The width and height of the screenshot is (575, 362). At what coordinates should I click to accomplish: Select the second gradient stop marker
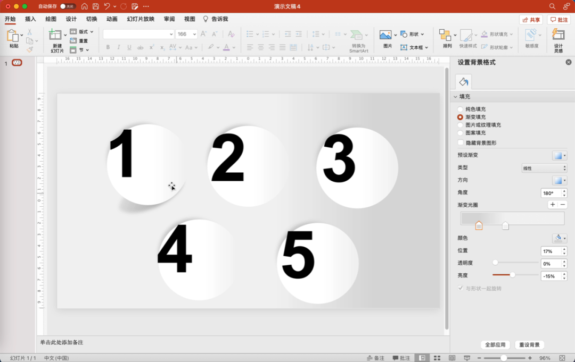click(x=505, y=225)
